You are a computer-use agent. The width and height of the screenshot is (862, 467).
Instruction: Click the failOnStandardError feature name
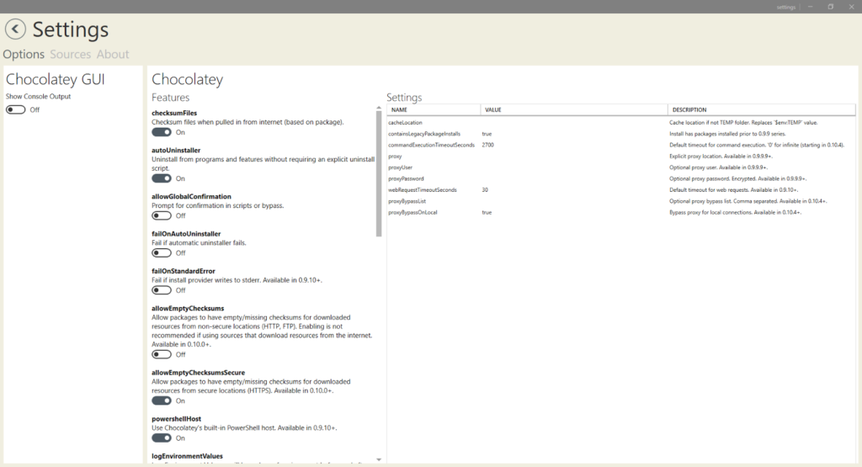[183, 272]
